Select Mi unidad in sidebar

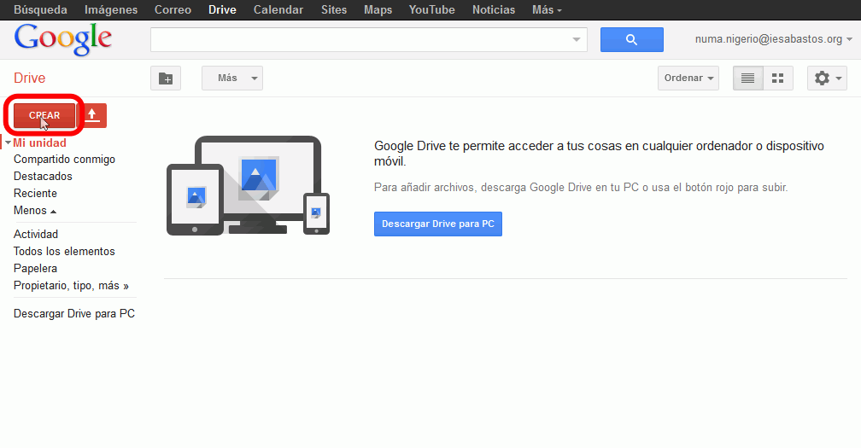pyautogui.click(x=39, y=143)
